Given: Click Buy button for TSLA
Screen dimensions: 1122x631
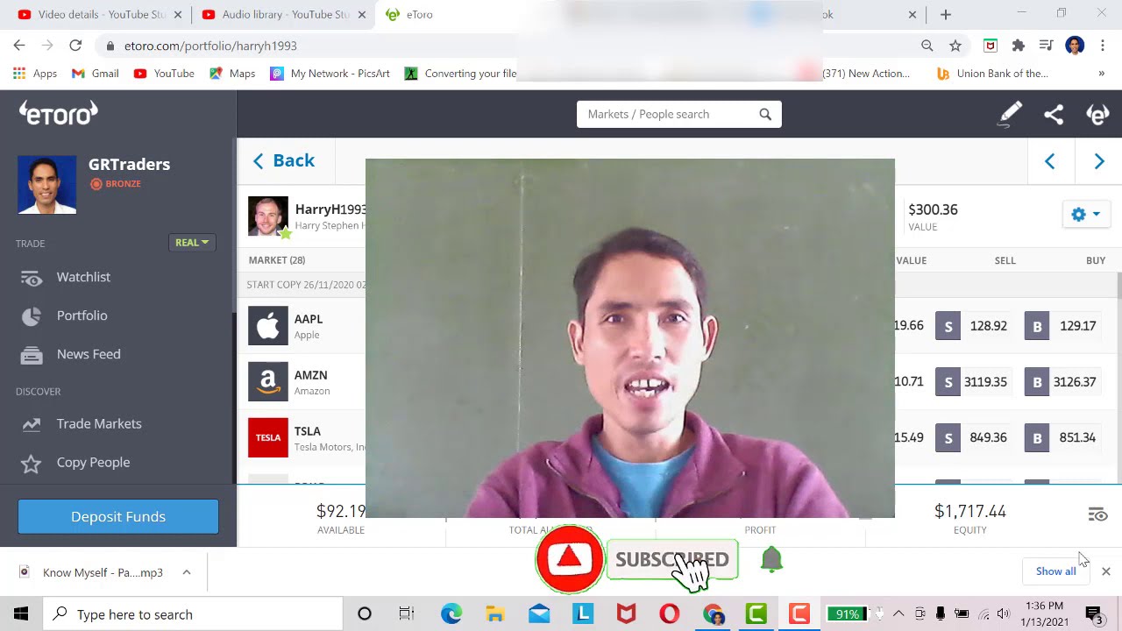Looking at the screenshot, I should pos(1037,437).
